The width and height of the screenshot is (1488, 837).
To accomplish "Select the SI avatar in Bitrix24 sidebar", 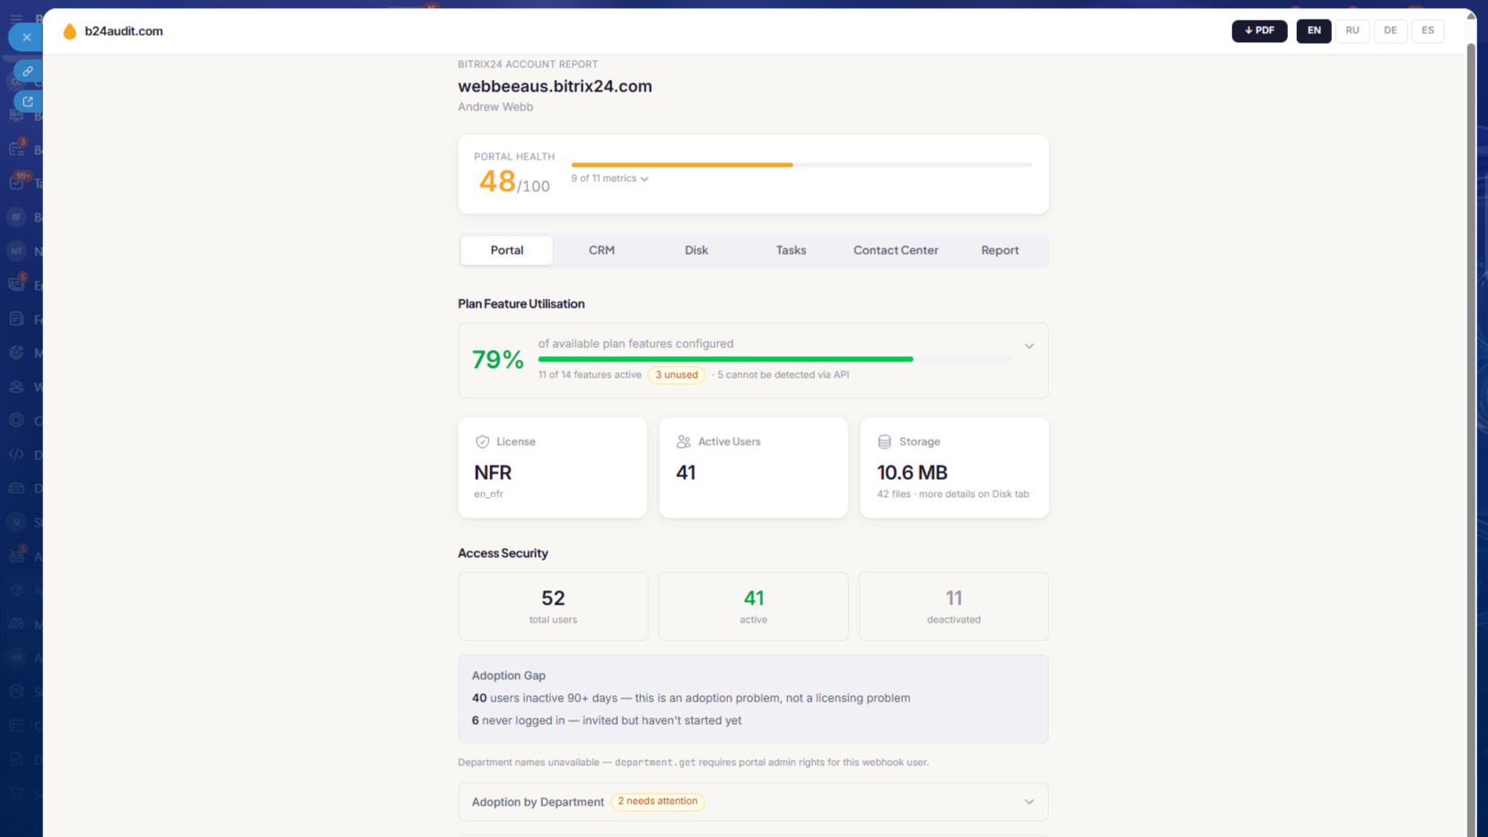I will [16, 522].
